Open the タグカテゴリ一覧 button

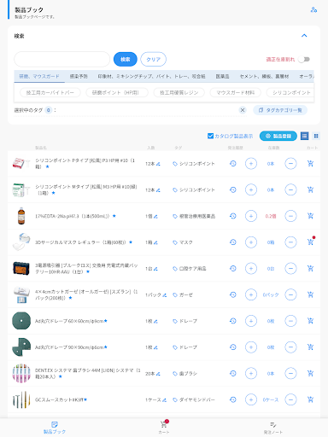pos(280,110)
